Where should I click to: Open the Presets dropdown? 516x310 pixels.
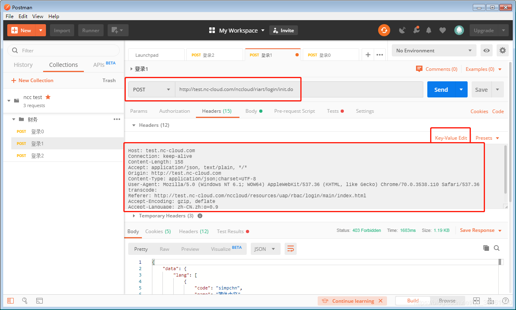487,138
